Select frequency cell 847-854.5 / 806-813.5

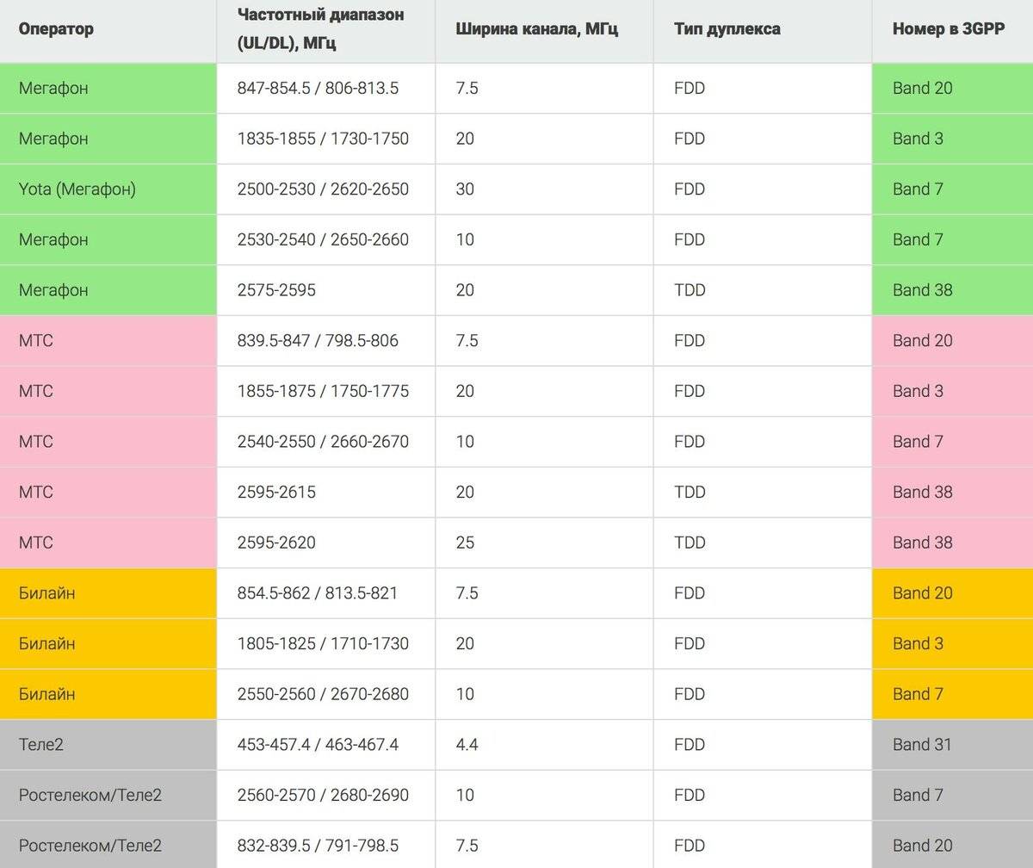325,89
